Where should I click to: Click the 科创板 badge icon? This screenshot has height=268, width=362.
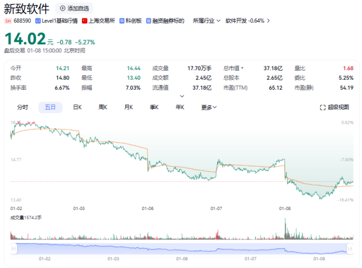pyautogui.click(x=121, y=21)
